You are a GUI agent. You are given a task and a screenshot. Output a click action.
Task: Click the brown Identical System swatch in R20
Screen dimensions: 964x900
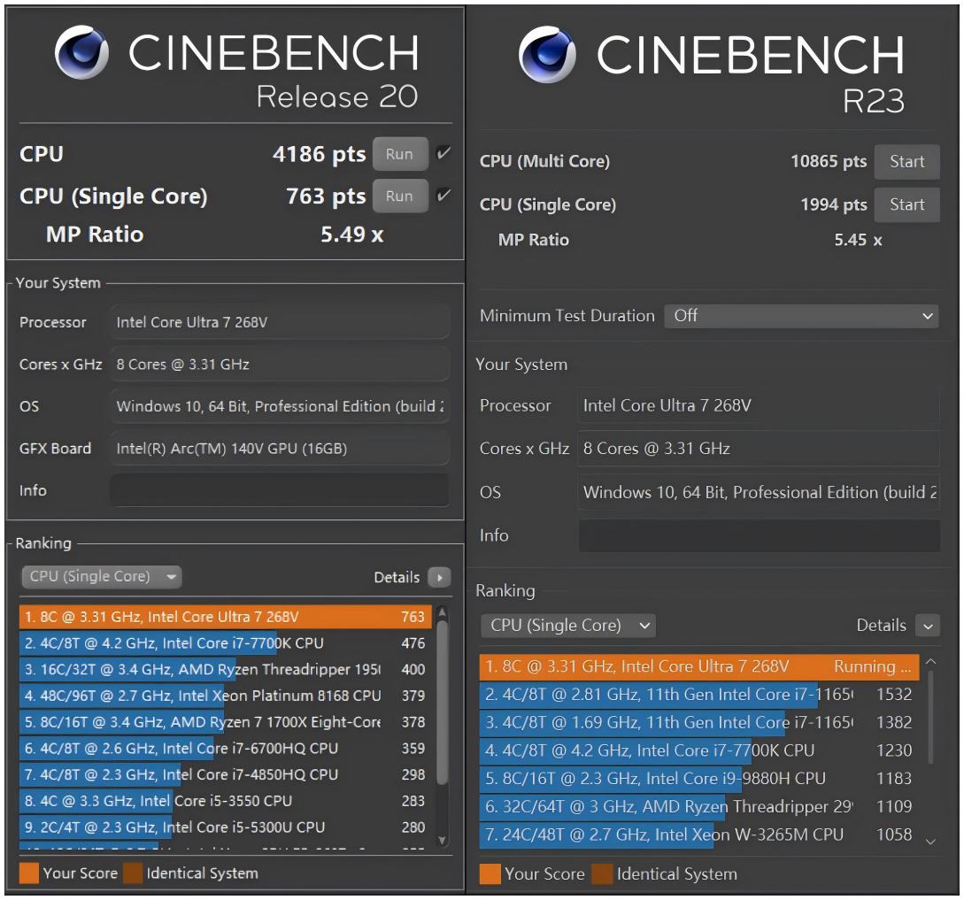[133, 873]
